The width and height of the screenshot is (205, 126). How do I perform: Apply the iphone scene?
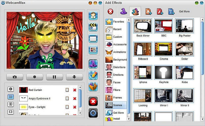[x=143, y=73]
